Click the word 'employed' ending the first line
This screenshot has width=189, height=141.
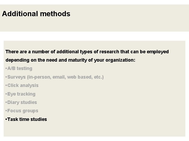click(158, 52)
